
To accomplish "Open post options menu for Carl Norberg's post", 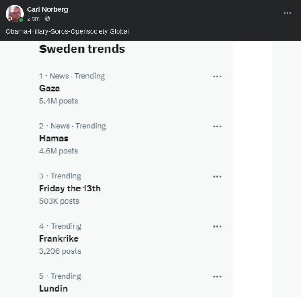I will point(288,13).
